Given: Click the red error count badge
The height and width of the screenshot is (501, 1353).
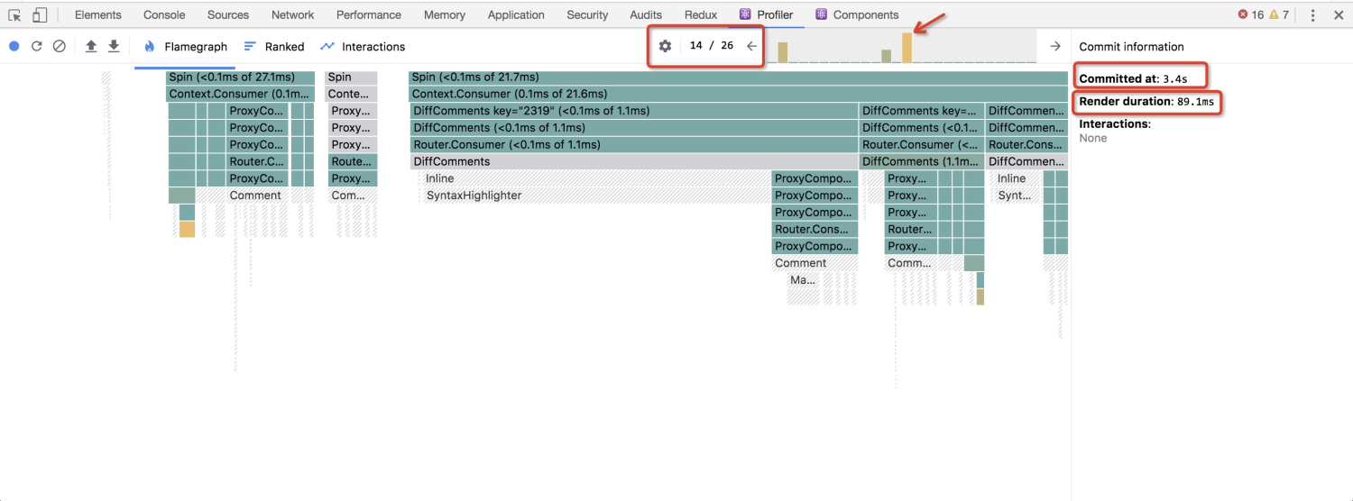Looking at the screenshot, I should (1251, 14).
